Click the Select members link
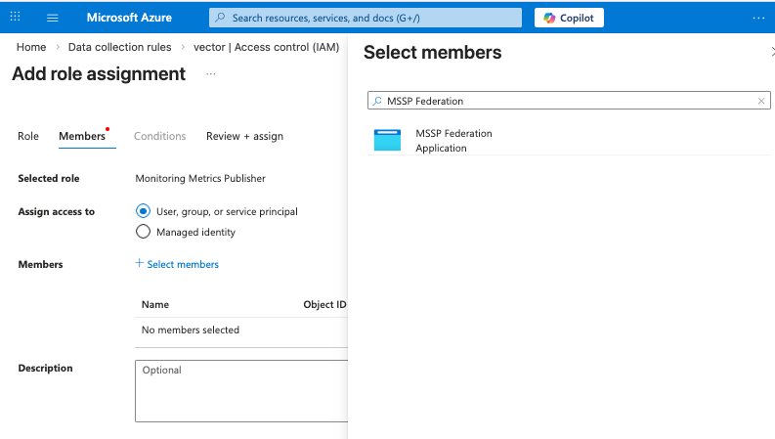The height and width of the screenshot is (439, 775). coord(183,264)
